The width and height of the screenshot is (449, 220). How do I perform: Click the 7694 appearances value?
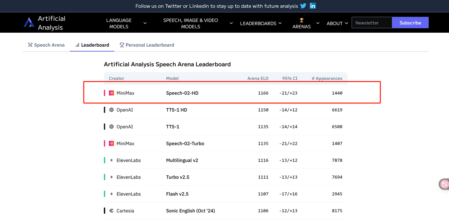(x=337, y=177)
